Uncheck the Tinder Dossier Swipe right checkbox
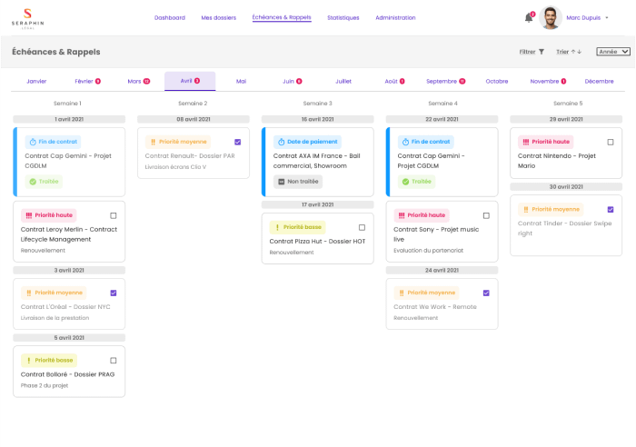636x447 pixels. tap(611, 209)
